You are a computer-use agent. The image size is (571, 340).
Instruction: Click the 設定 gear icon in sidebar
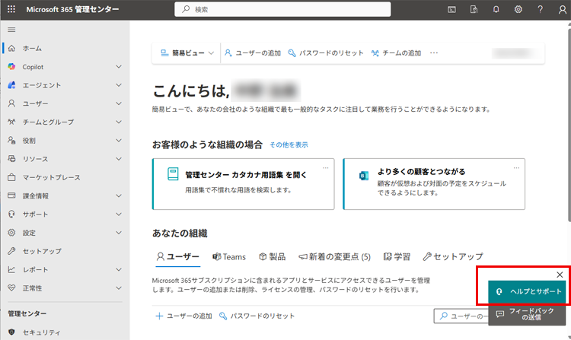(x=11, y=232)
